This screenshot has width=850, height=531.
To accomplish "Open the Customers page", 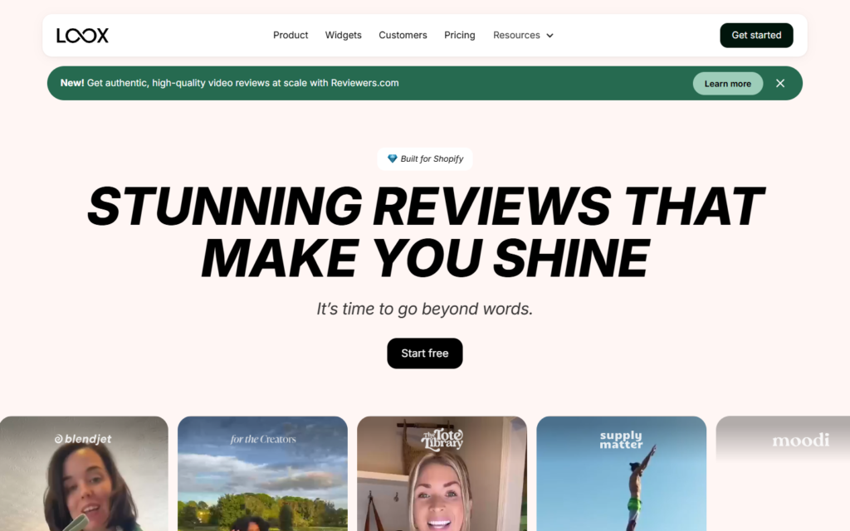I will point(403,35).
